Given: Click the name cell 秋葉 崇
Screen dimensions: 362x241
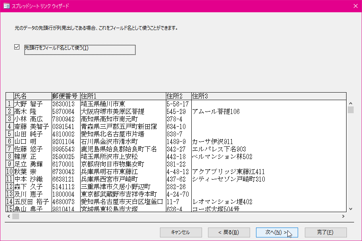Looking at the screenshot, I should pos(33,171).
